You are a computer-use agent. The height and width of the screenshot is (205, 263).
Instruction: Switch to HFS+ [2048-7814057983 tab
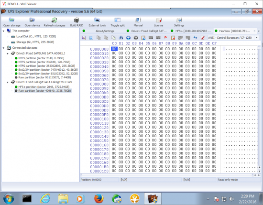click(x=193, y=31)
